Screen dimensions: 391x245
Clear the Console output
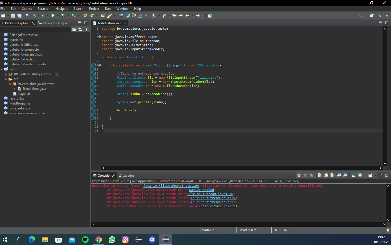click(x=320, y=175)
